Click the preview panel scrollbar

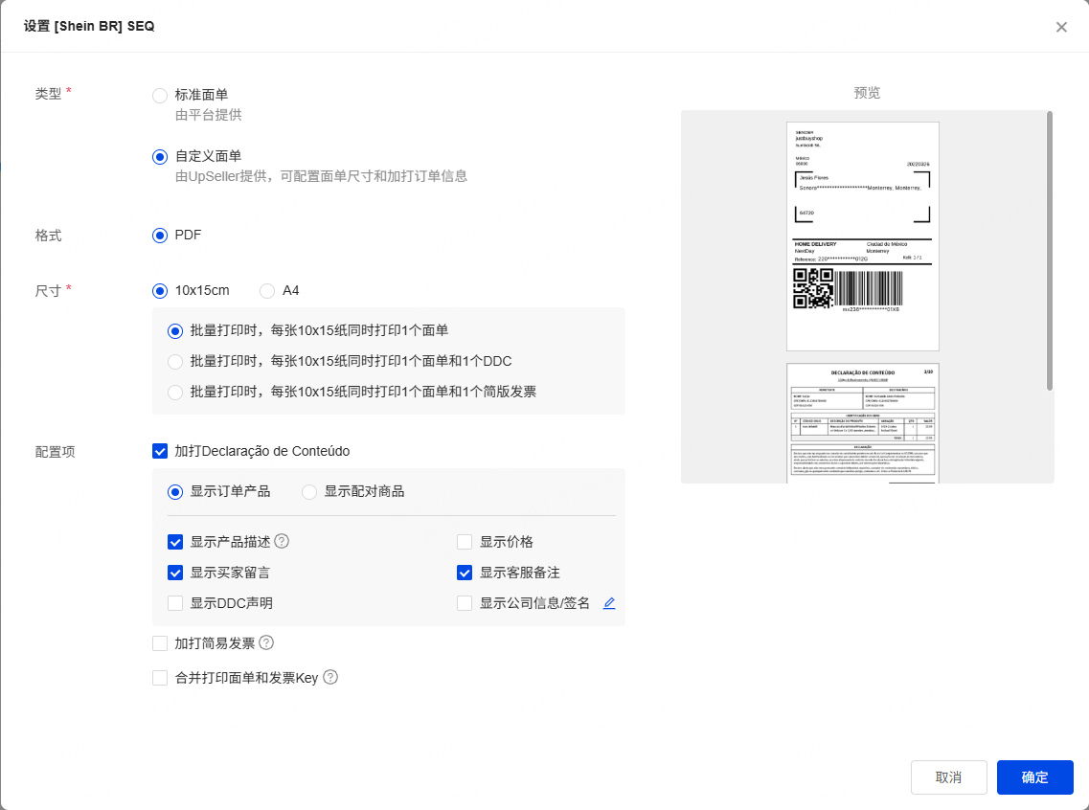[1050, 249]
